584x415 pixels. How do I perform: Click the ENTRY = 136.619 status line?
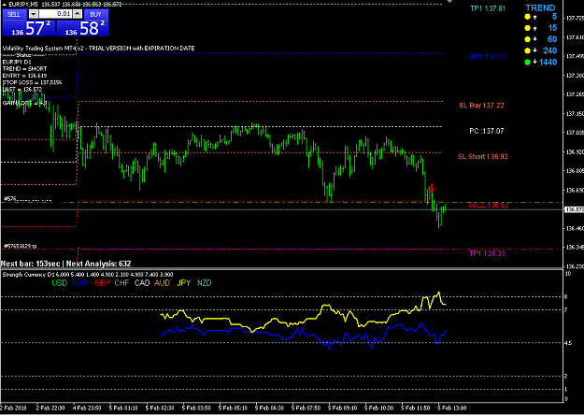pos(24,76)
